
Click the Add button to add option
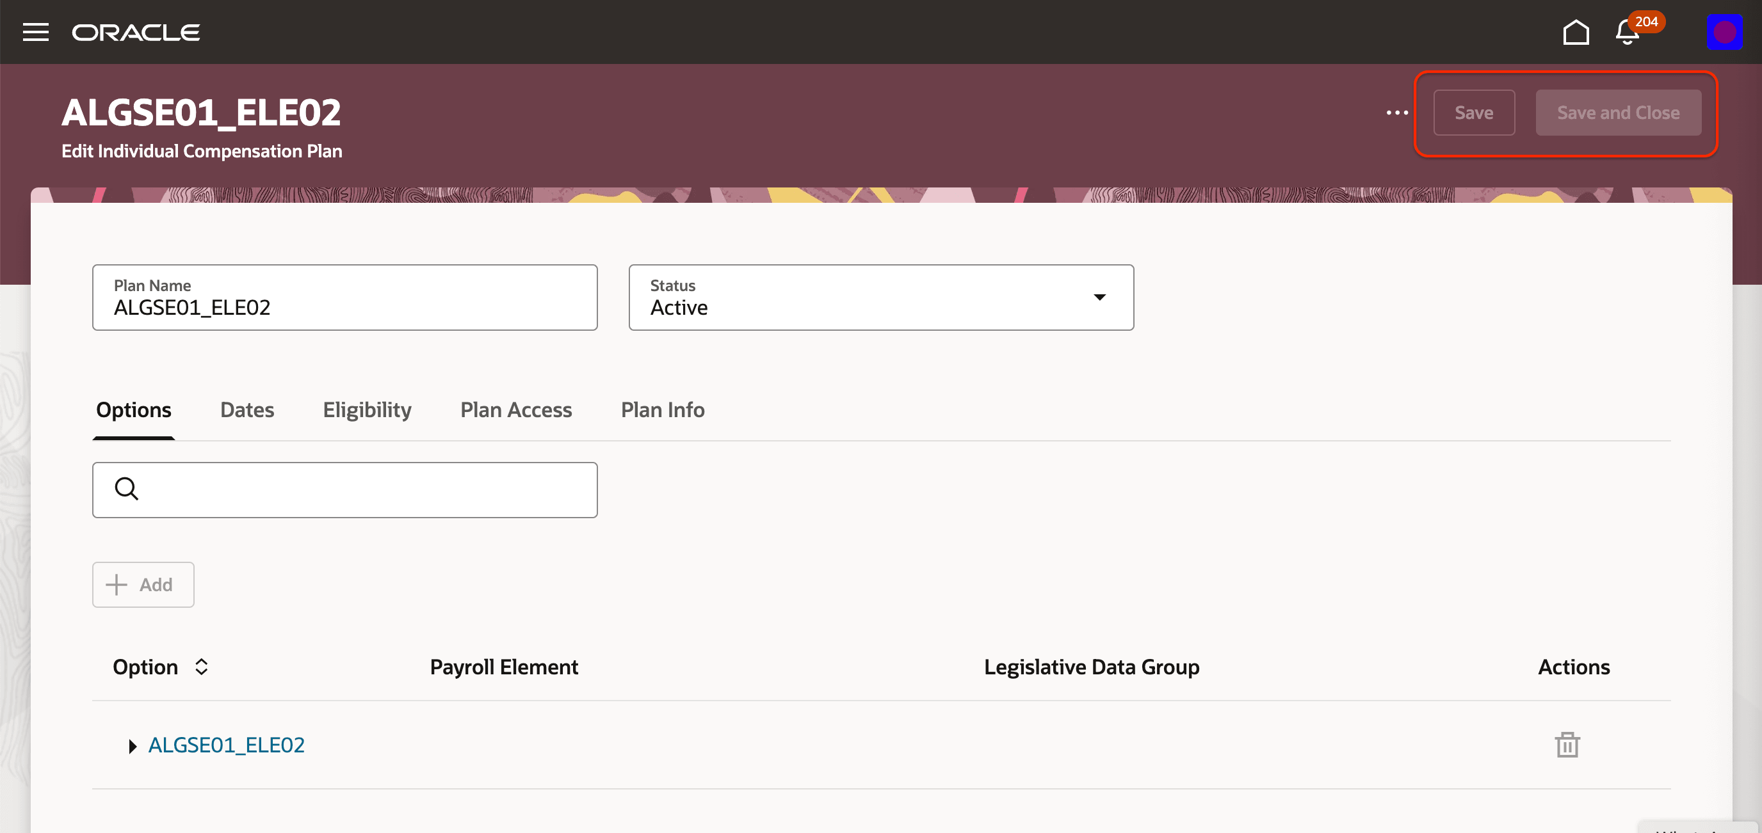(x=142, y=585)
